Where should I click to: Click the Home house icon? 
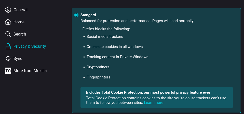click(x=8, y=22)
